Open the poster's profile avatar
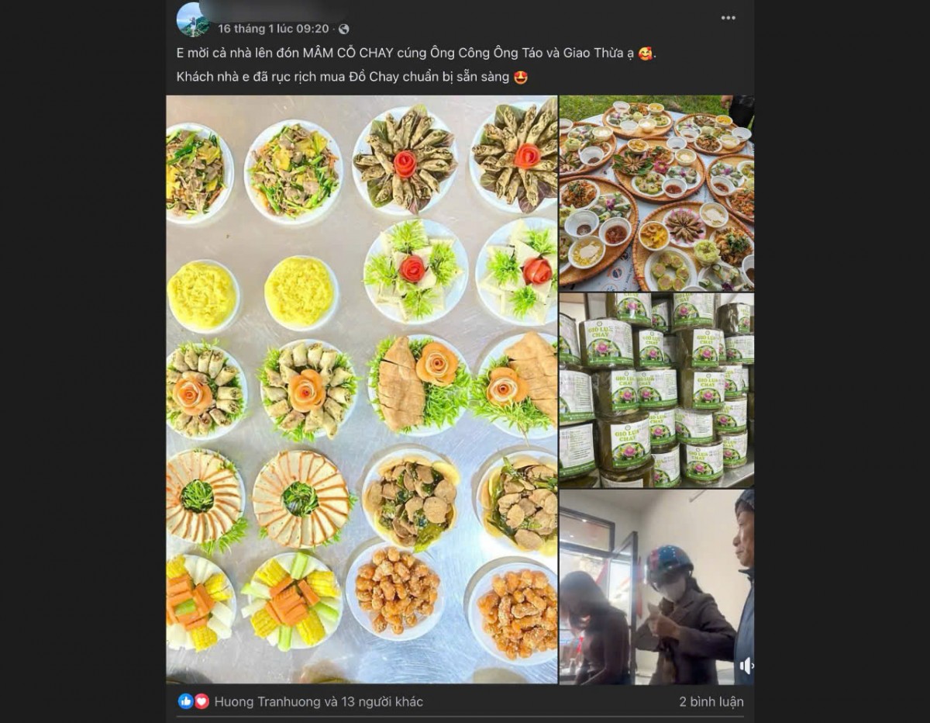Viewport: 930px width, 723px height. click(x=192, y=19)
